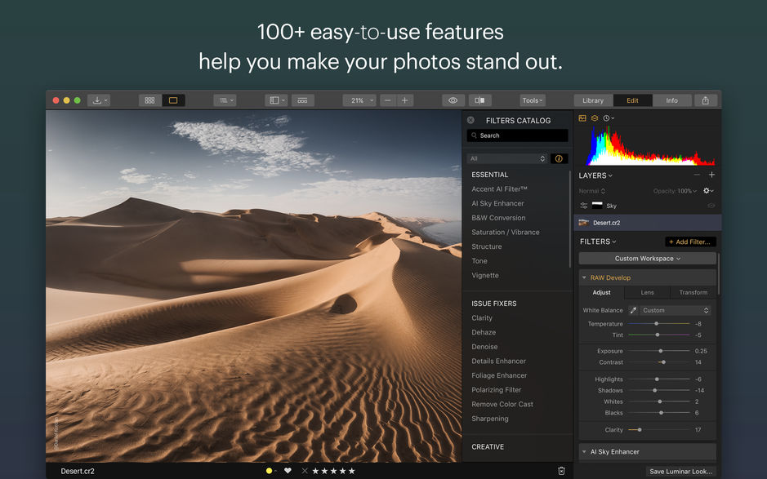This screenshot has width=767, height=479.
Task: Collapse the RAW Develop filter
Action: tap(585, 277)
